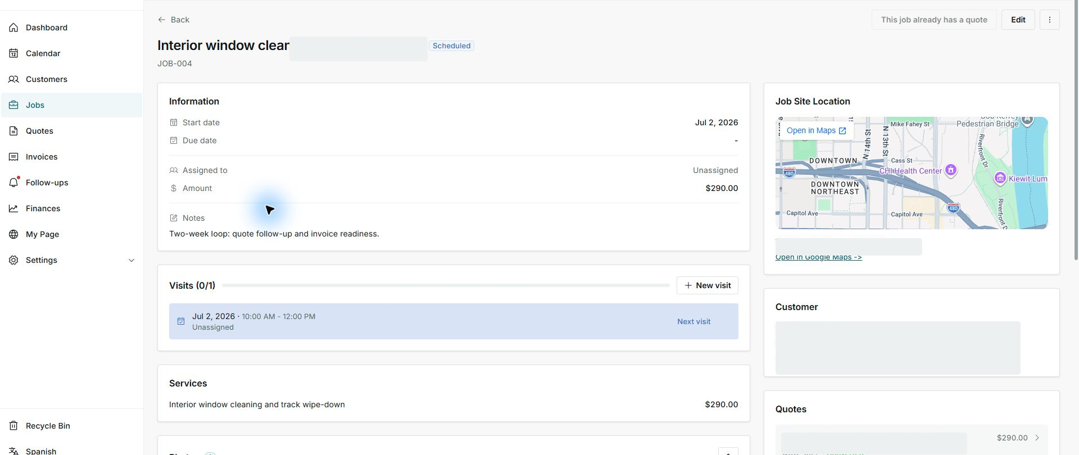
Task: Open Invoices icon in sidebar
Action: (x=13, y=157)
